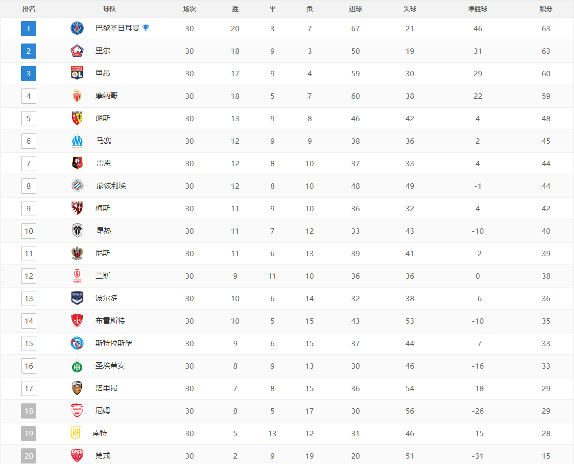Open the 里尔 team link
Screen dimensions: 574x464
click(103, 51)
